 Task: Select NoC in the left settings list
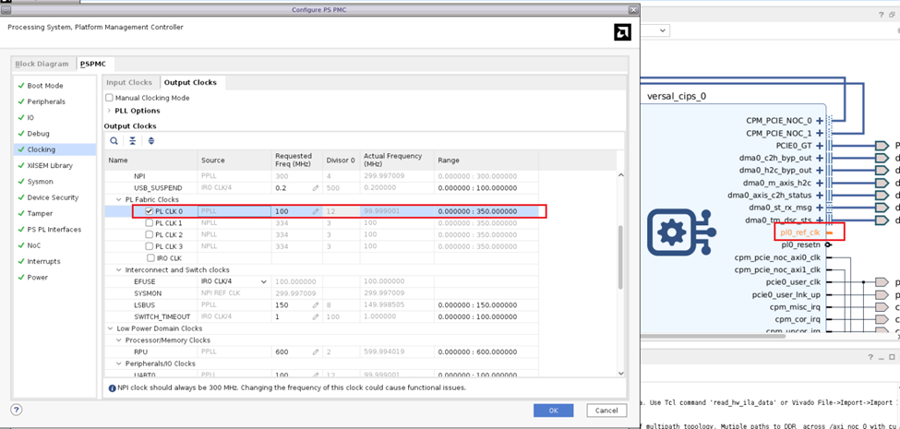point(36,245)
